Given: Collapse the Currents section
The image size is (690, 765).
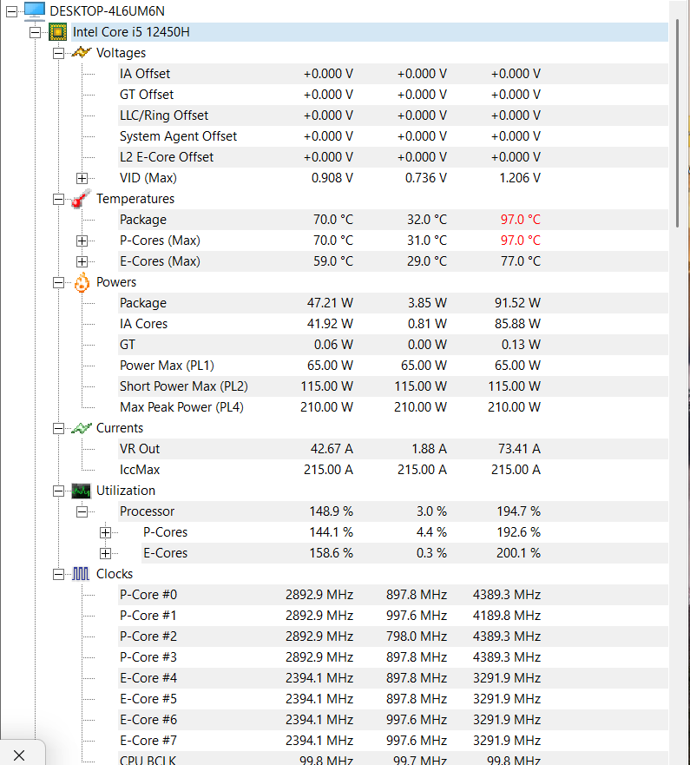Looking at the screenshot, I should (58, 428).
